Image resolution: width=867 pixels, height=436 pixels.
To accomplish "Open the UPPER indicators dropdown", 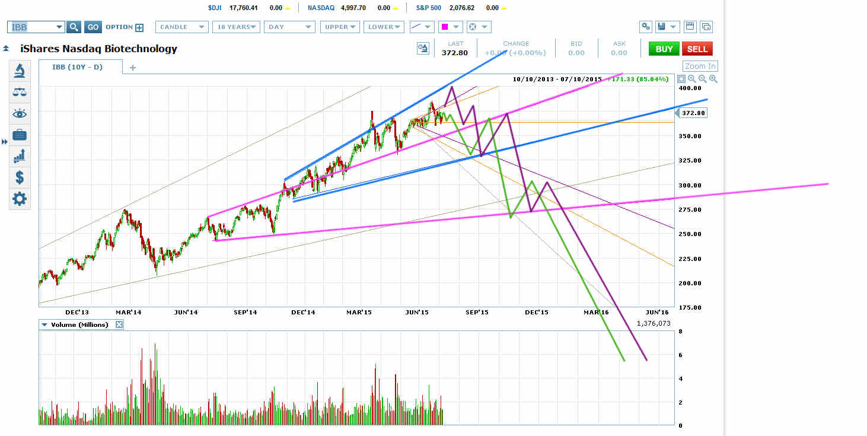I will [340, 27].
